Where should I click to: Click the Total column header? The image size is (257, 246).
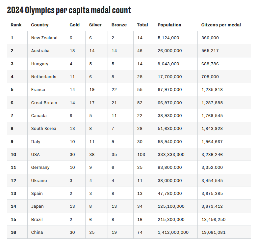(x=142, y=25)
